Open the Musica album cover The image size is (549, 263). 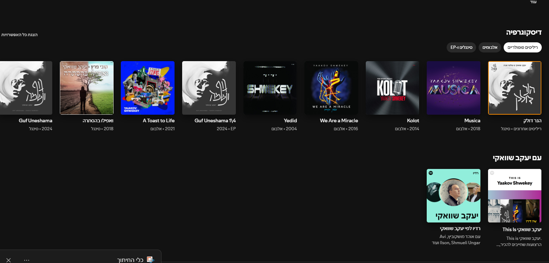point(454,88)
